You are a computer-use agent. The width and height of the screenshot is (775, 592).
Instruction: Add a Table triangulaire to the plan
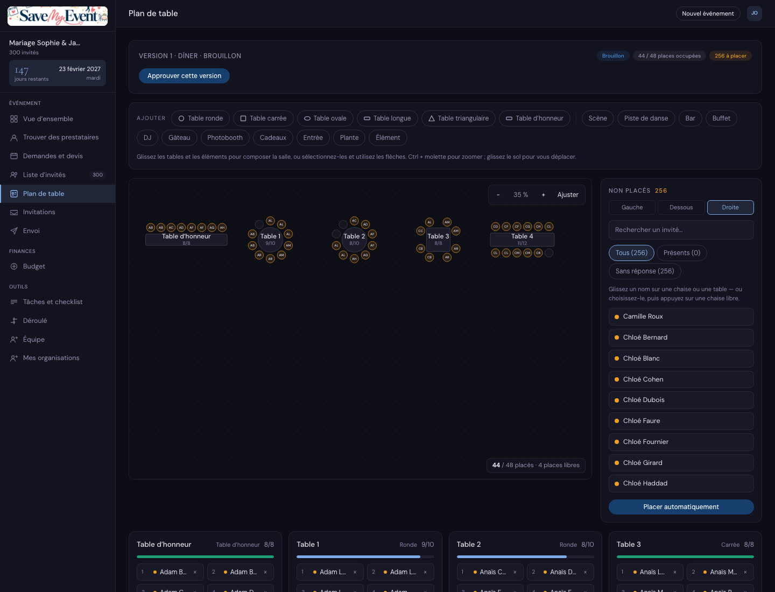(459, 118)
